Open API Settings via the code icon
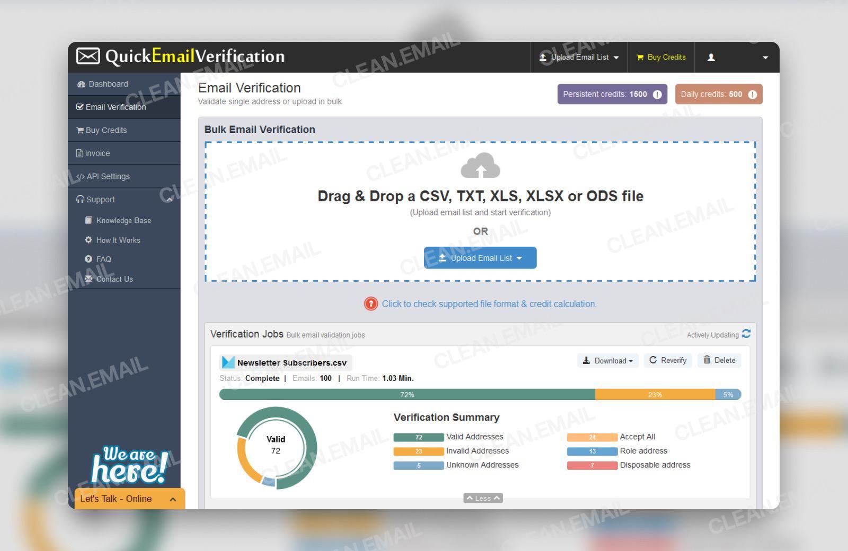 [x=81, y=176]
